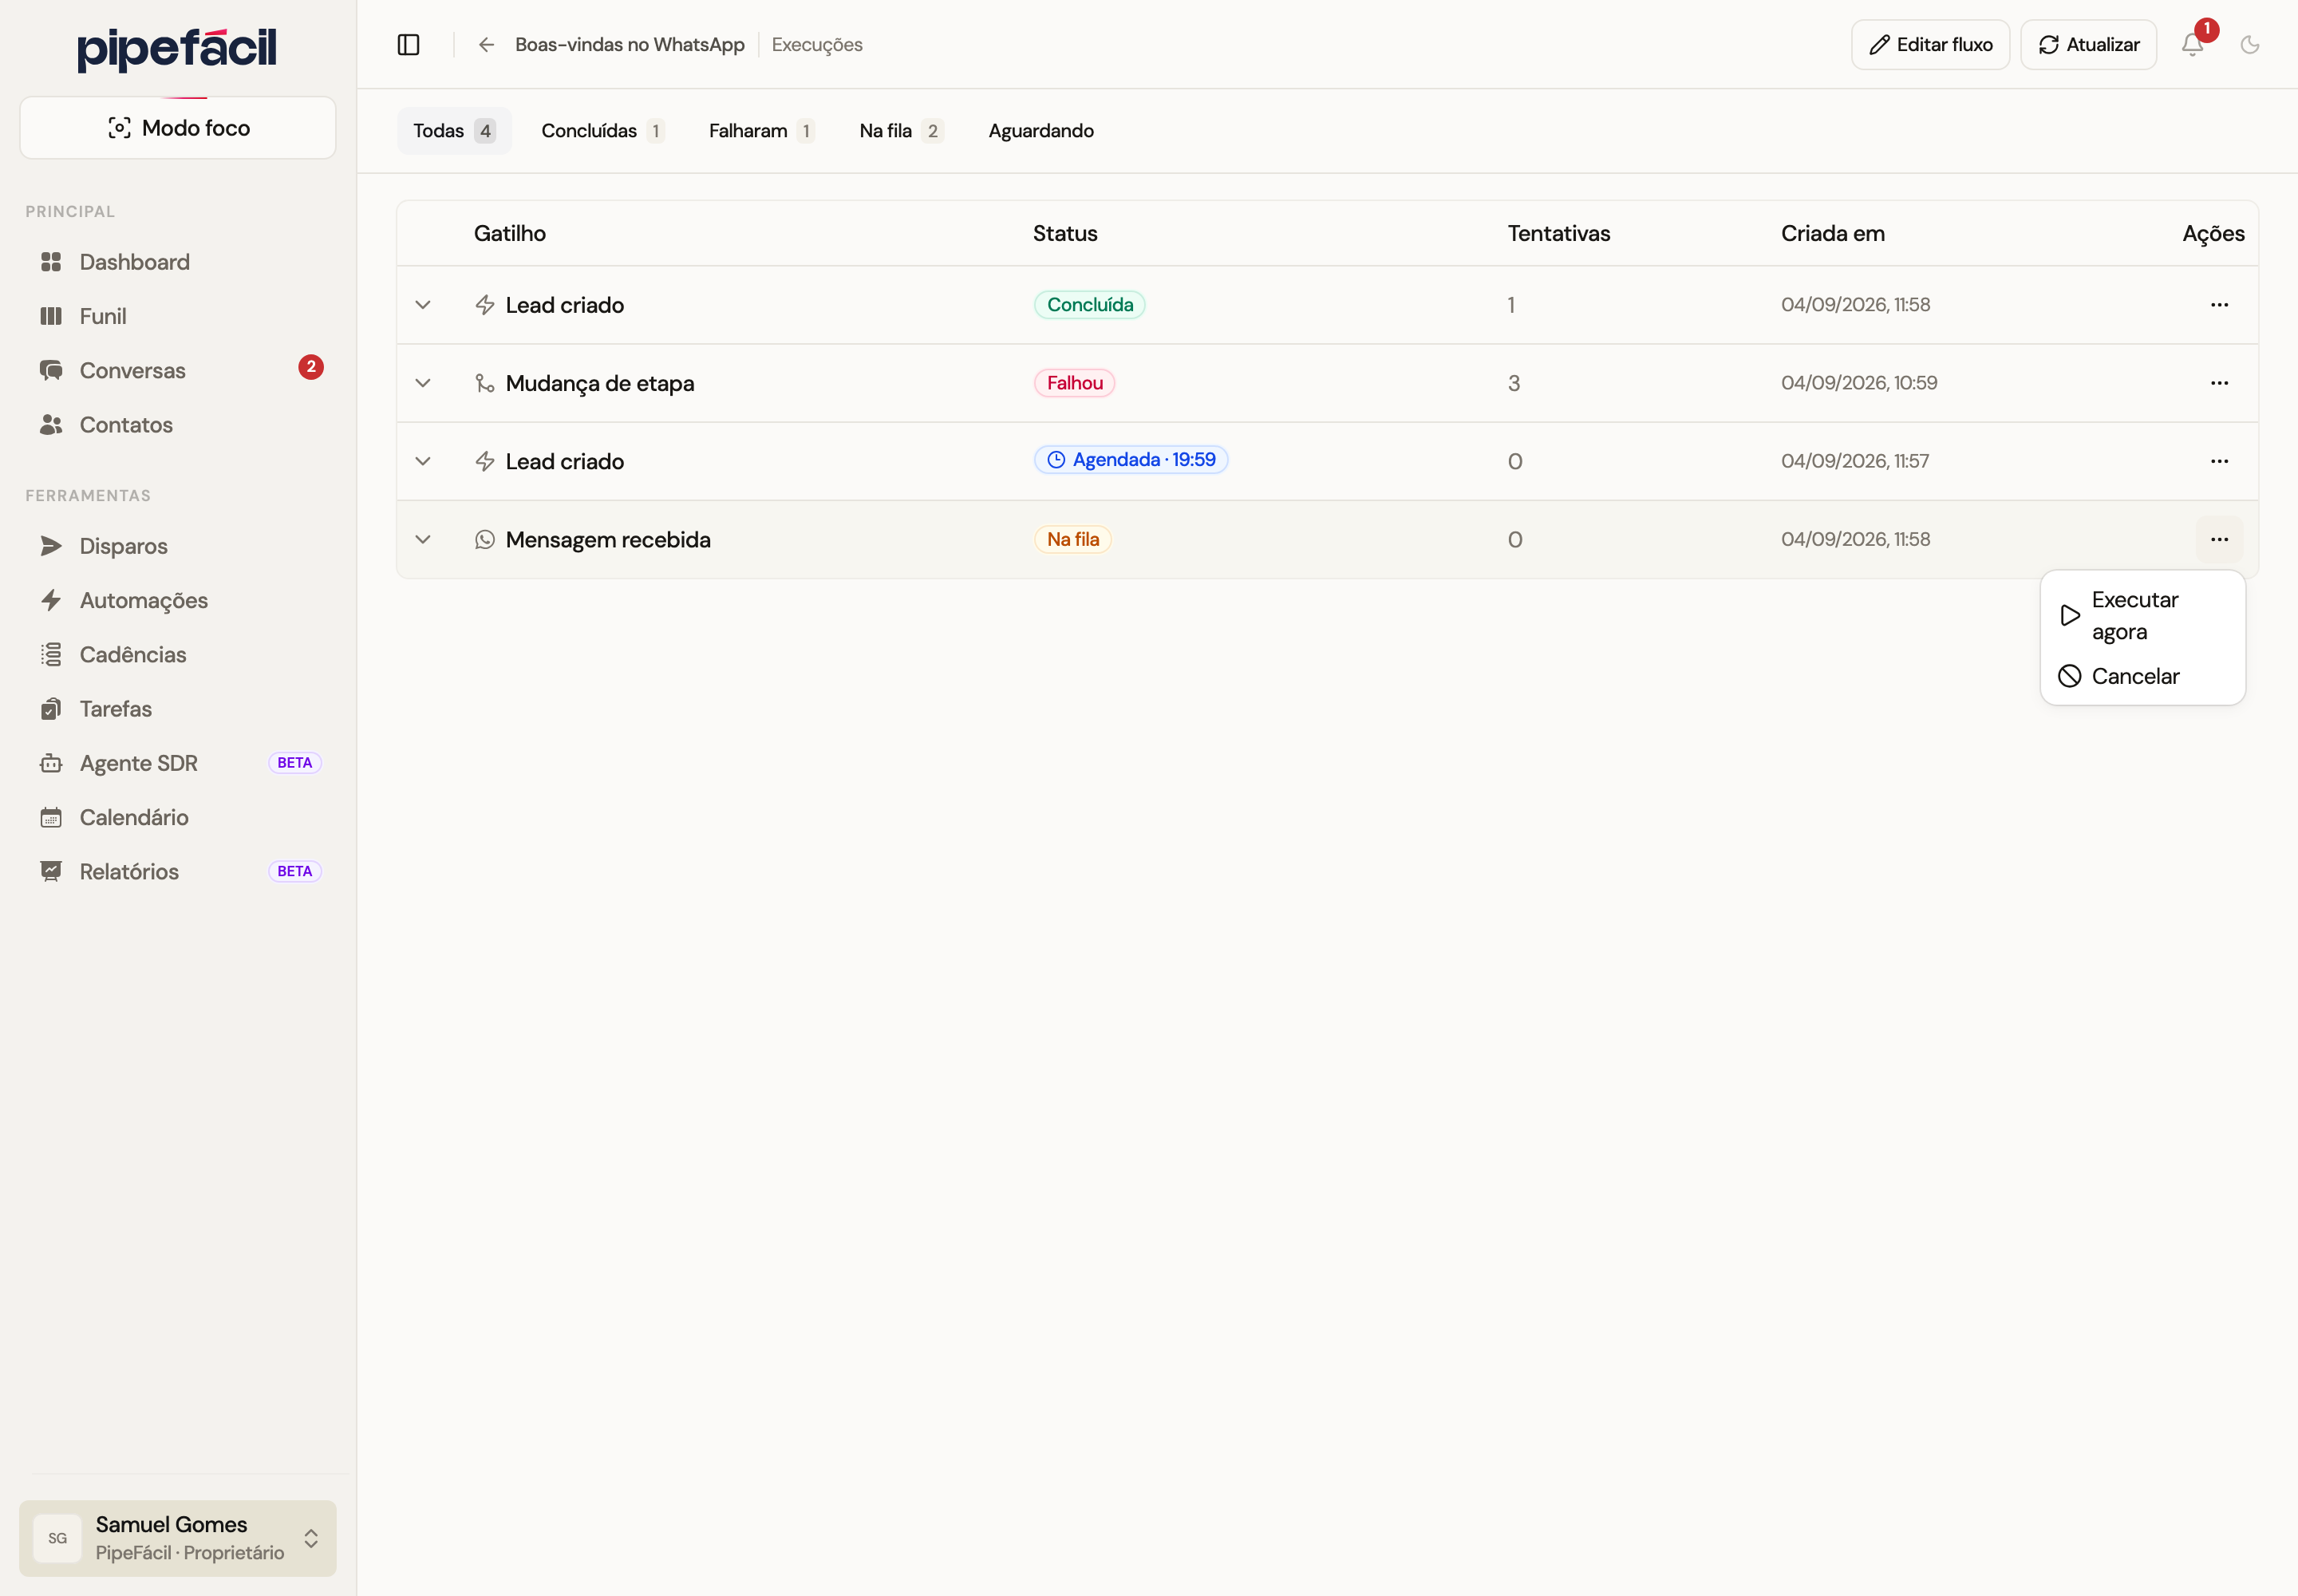Enable Modo foco
This screenshot has height=1596, width=2298.
(x=178, y=128)
